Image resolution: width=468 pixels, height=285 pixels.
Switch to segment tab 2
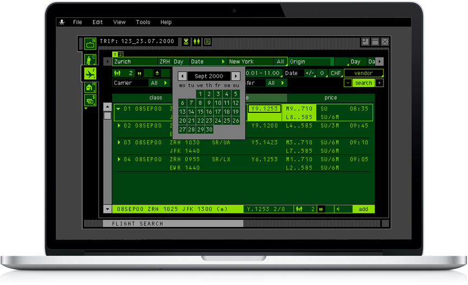click(120, 54)
